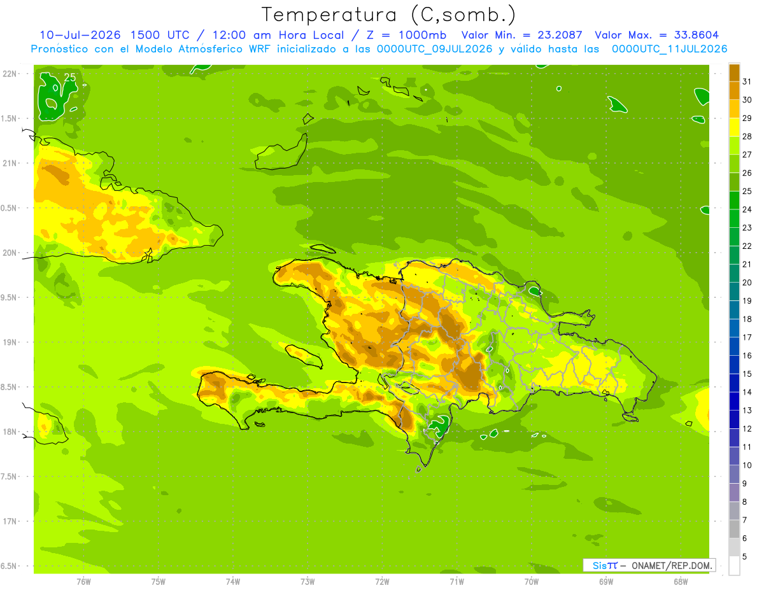Click the colorbar swatch between 28 and 29
Viewport: 764px width, 590px height.
pos(734,127)
